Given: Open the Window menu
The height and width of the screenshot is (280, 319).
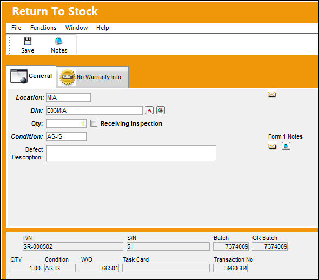Looking at the screenshot, I should tap(76, 28).
